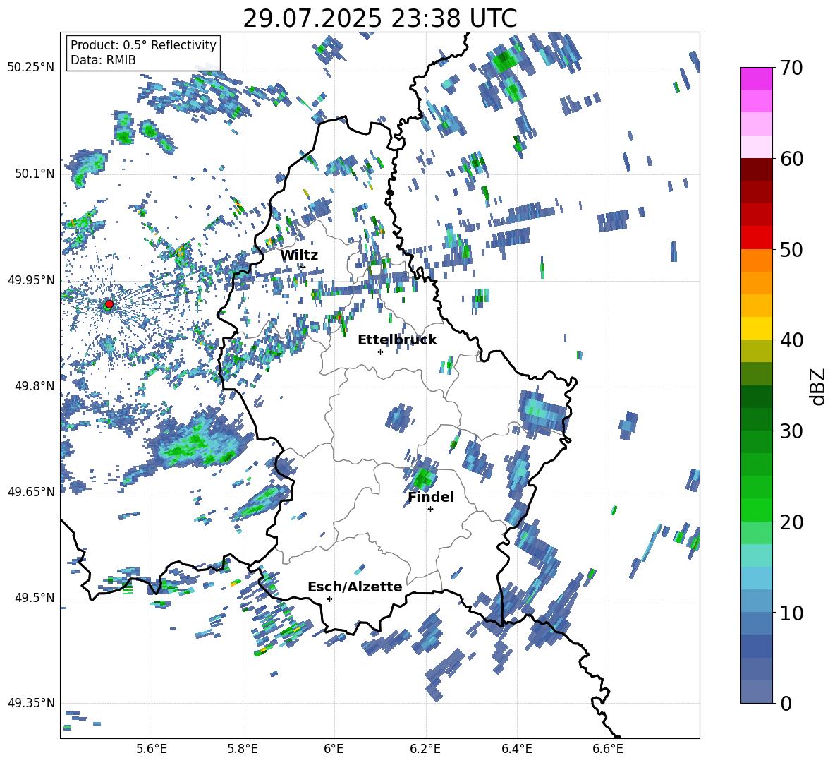Click the 'Ettelbruck' city label
Viewport: 835px width, 763px height.
click(x=397, y=340)
